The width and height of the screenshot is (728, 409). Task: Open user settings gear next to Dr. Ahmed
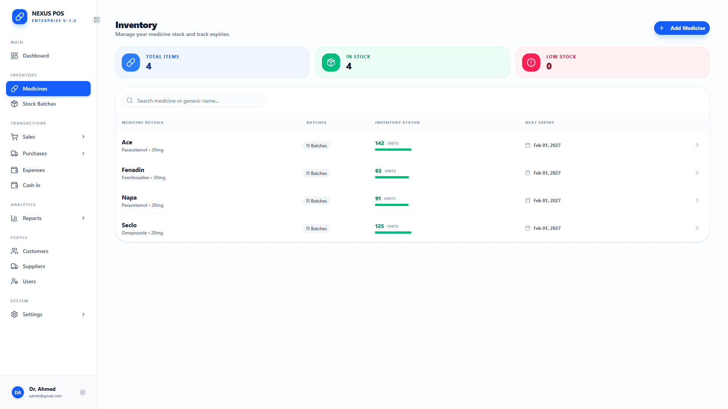pyautogui.click(x=83, y=392)
